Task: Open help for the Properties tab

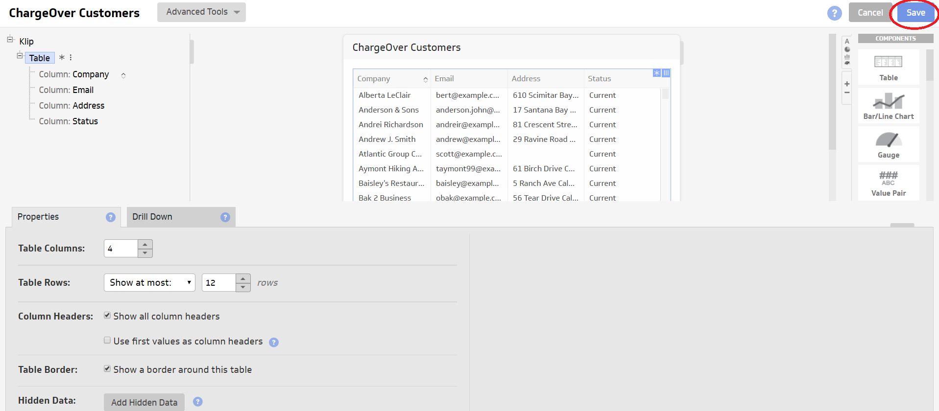Action: 111,217
